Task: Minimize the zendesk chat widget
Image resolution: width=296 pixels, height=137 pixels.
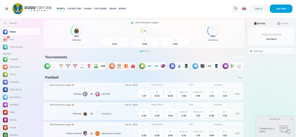Action: [291, 119]
